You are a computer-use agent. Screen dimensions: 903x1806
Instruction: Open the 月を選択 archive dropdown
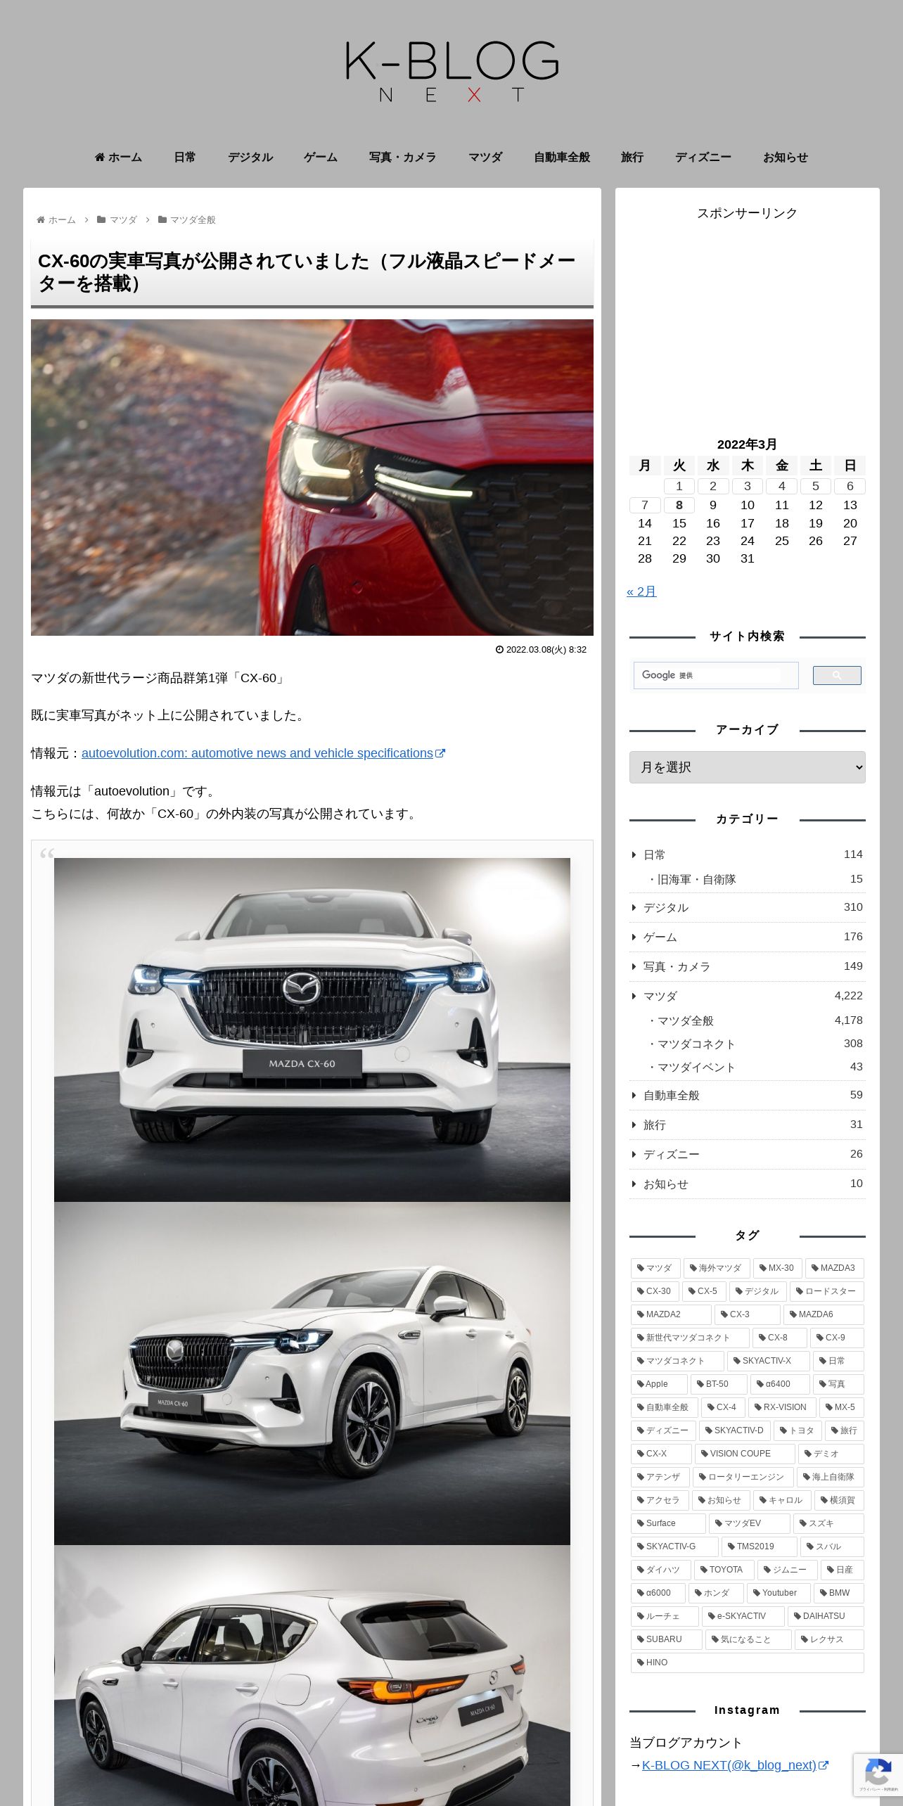click(747, 767)
